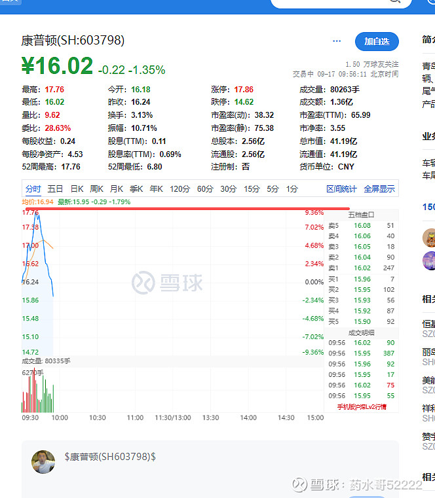Click the red trade row with volume 75
This screenshot has height=498, width=435.
tap(361, 385)
